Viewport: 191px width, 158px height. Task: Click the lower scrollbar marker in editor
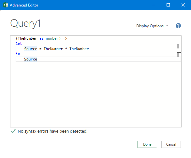tap(178, 55)
